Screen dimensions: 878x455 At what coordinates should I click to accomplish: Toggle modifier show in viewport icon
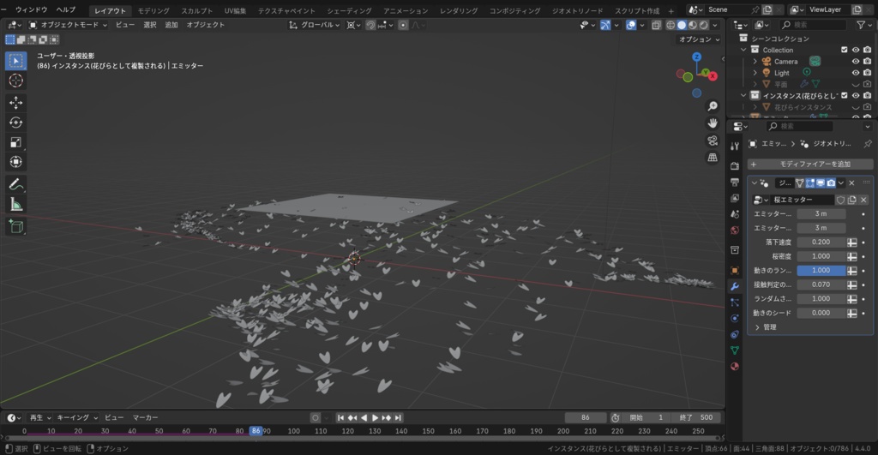821,183
